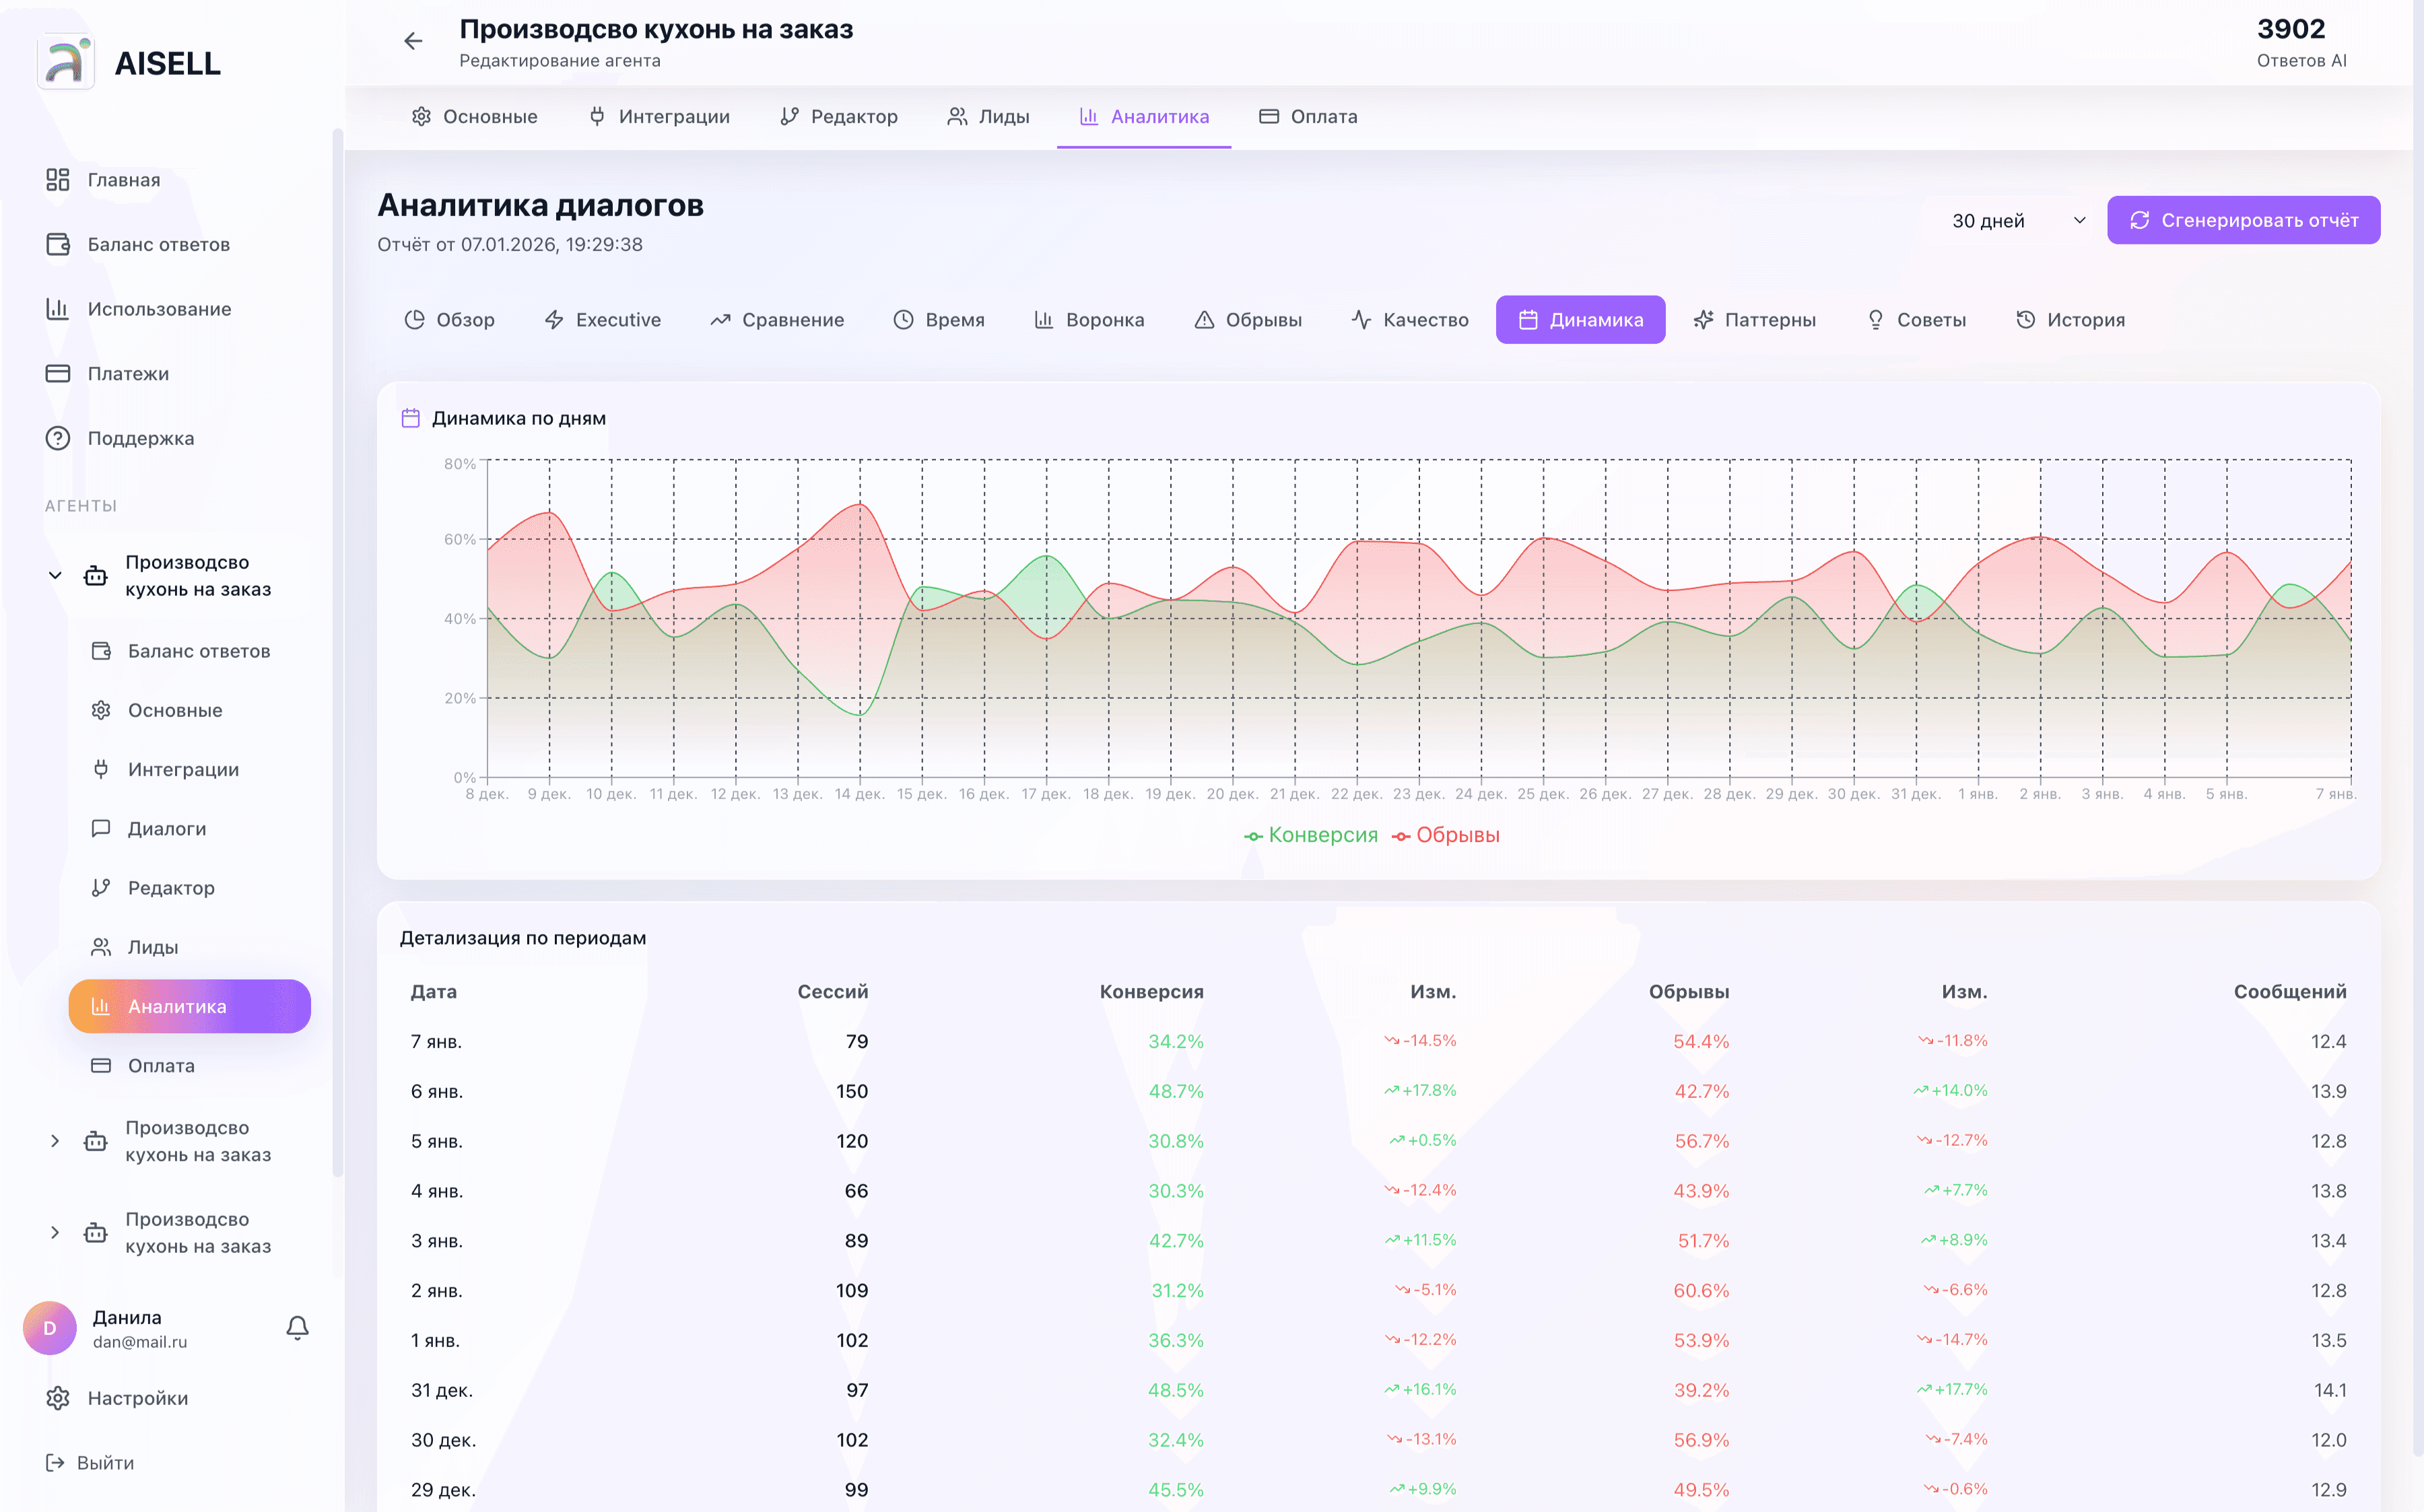Open Поддержка help icon item
Image resolution: width=2424 pixels, height=1512 pixels.
[58, 438]
